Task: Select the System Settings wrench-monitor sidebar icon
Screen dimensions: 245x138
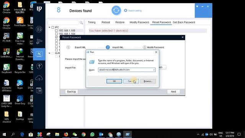Action: pos(39,54)
